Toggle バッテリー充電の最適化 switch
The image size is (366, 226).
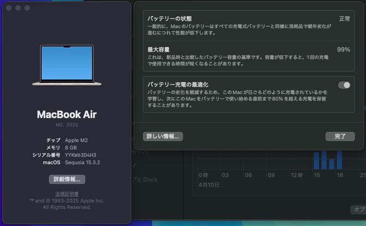[344, 85]
